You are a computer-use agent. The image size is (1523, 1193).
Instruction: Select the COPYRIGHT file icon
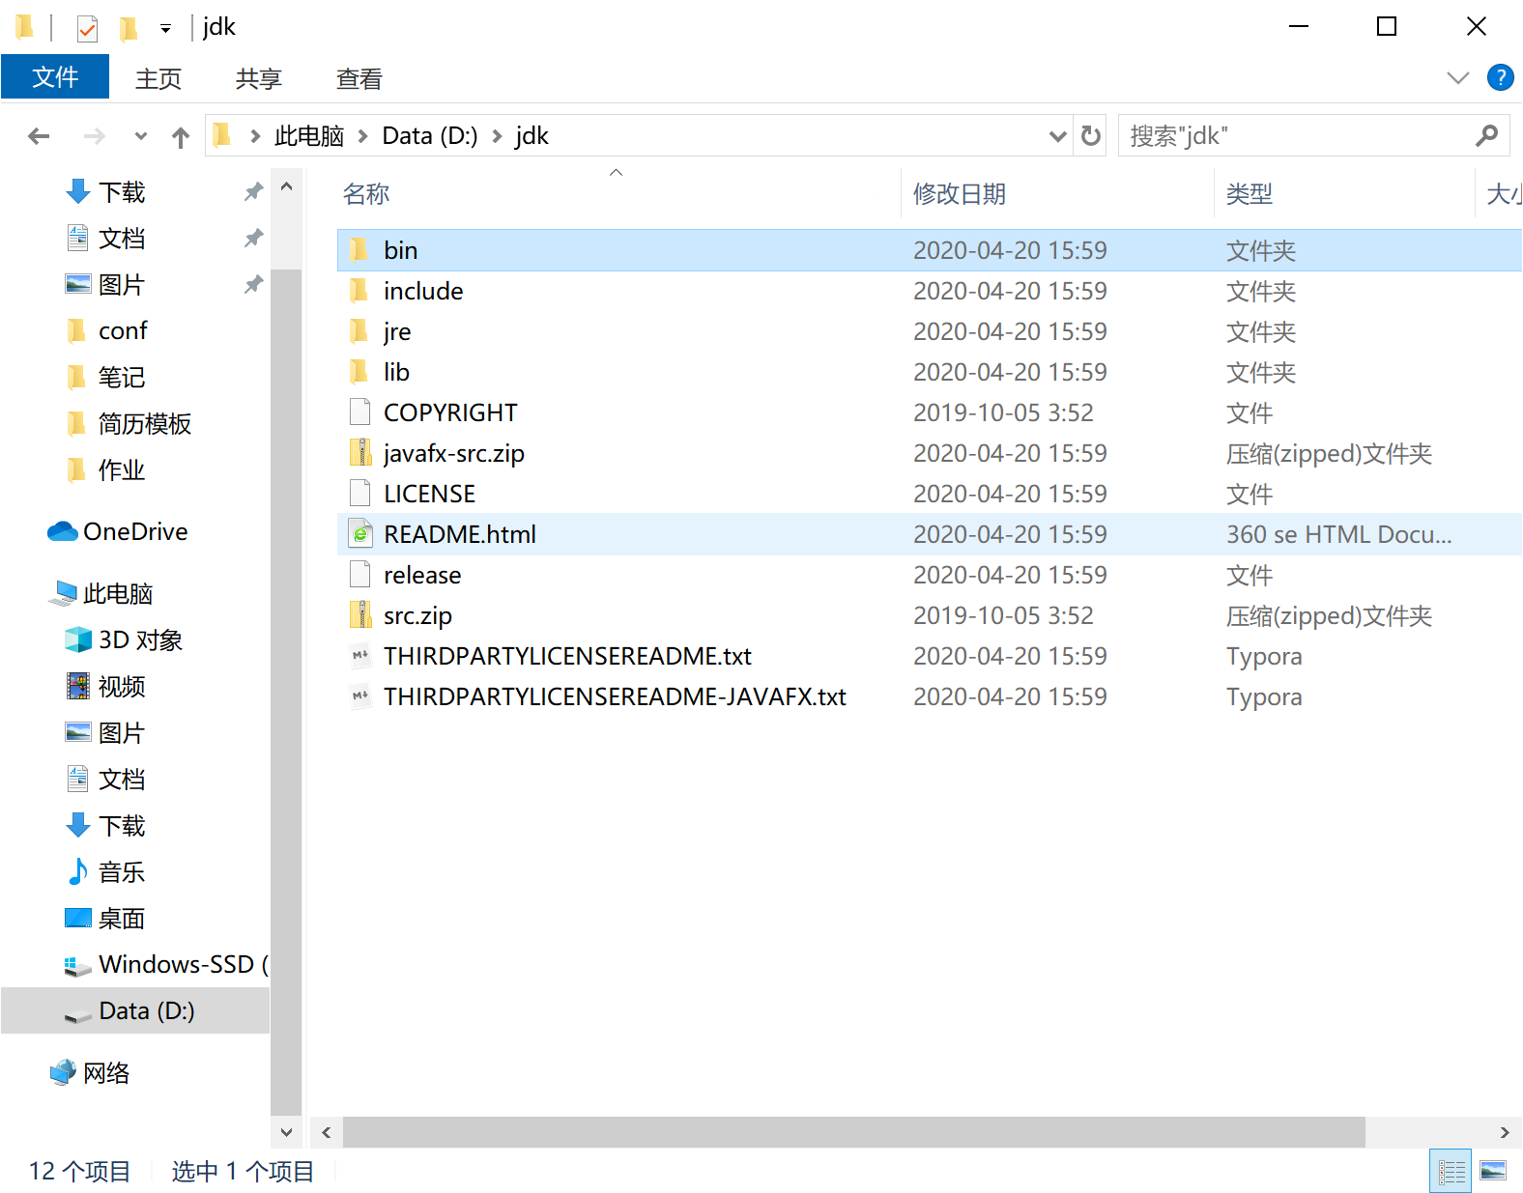(x=359, y=412)
